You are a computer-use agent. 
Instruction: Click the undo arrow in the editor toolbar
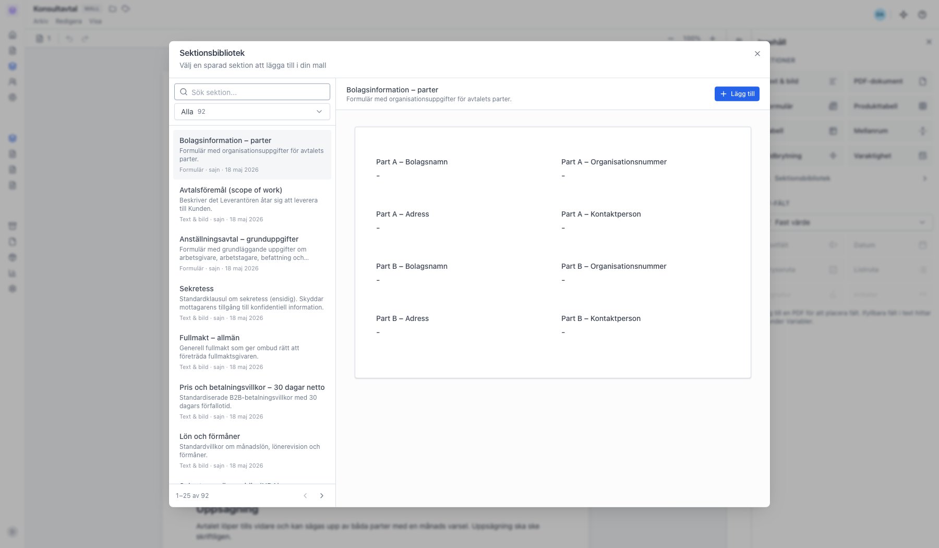pos(69,39)
